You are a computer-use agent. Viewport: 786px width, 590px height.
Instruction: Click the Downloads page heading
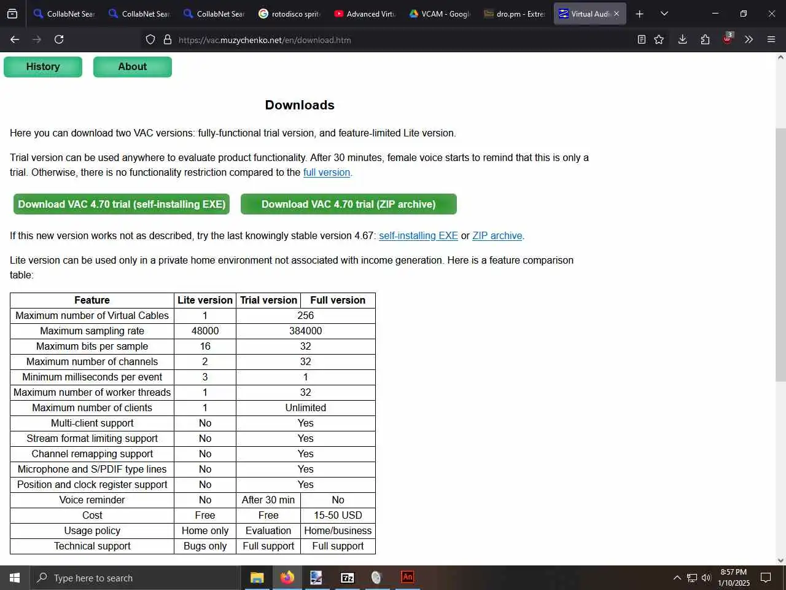coord(300,105)
